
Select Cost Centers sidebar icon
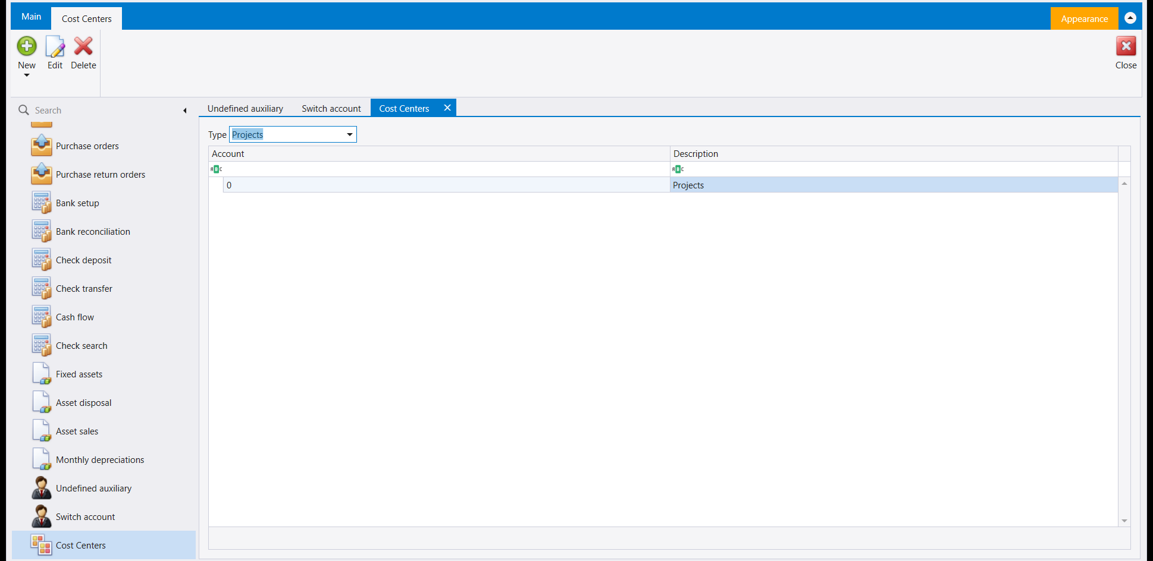tap(42, 545)
